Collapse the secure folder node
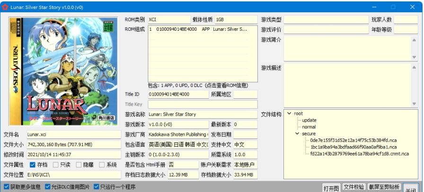Image resolution: width=424 pixels, height=192 pixels. click(298, 133)
